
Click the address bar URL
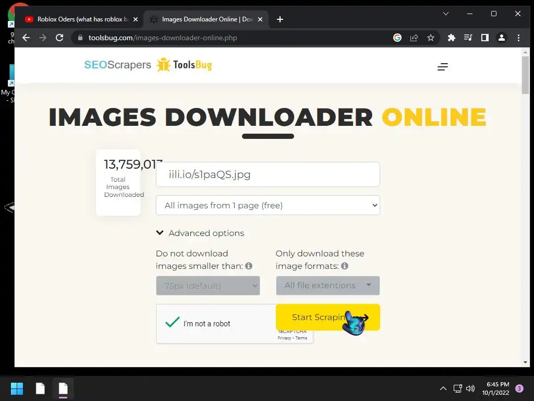click(x=163, y=38)
